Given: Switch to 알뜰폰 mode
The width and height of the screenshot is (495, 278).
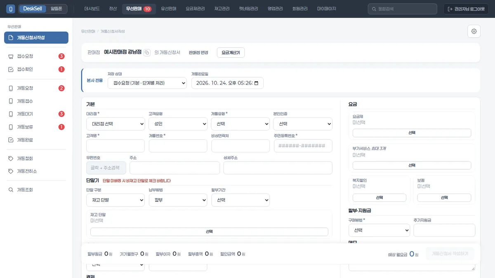Looking at the screenshot, I should [57, 9].
